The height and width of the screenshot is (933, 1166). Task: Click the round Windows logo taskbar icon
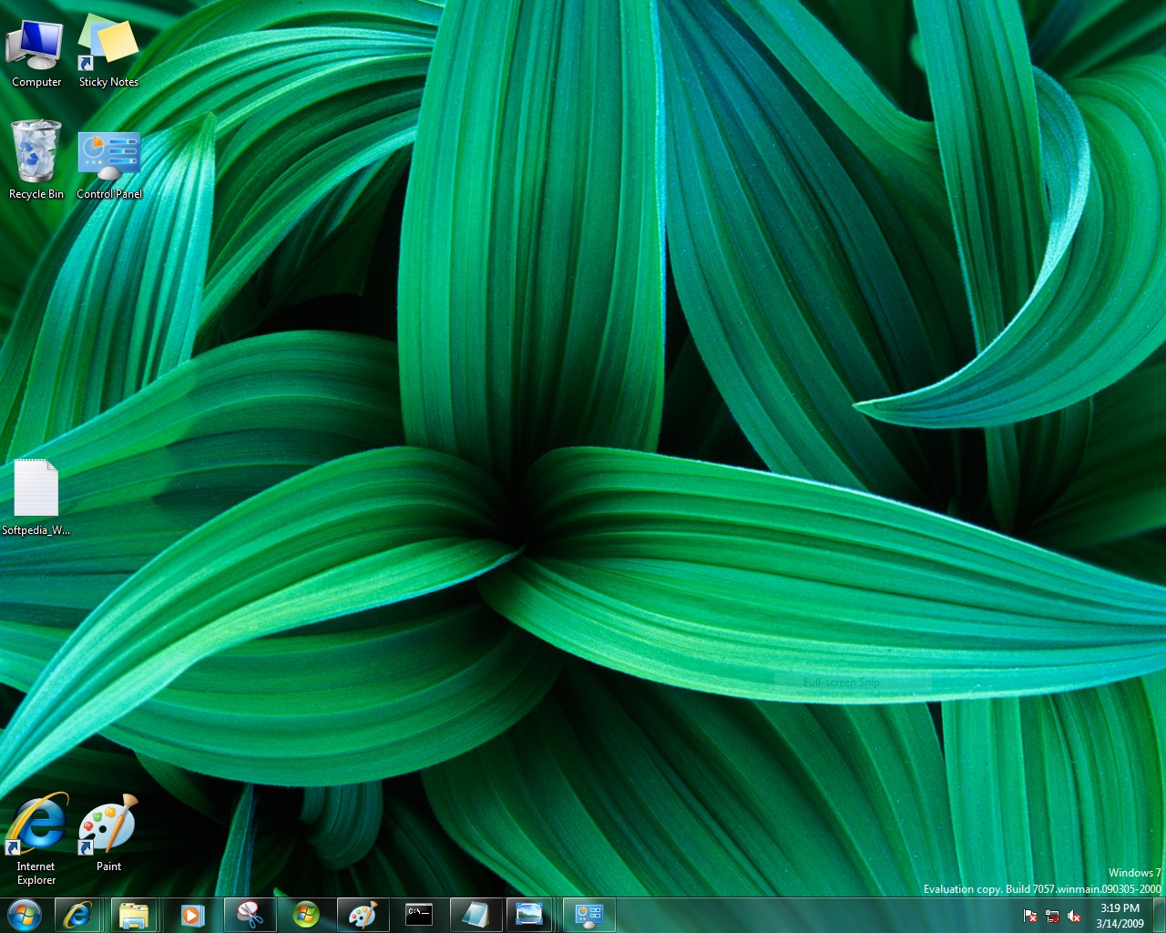pos(306,915)
